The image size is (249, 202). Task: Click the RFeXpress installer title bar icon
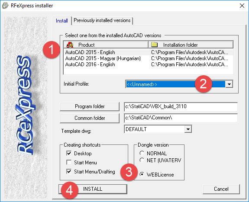tap(5, 6)
